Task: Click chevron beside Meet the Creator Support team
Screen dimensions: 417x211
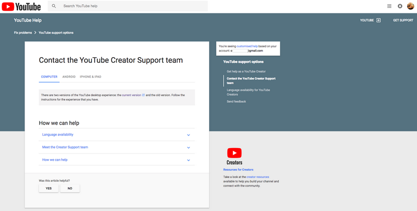Action: point(188,148)
